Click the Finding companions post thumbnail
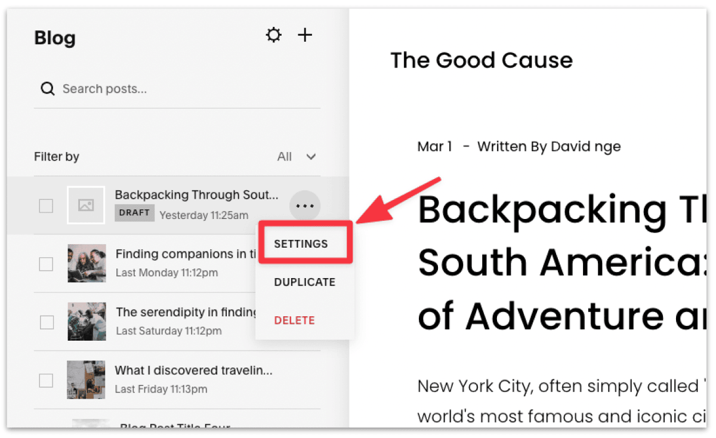Image resolution: width=716 pixels, height=438 pixels. (86, 263)
